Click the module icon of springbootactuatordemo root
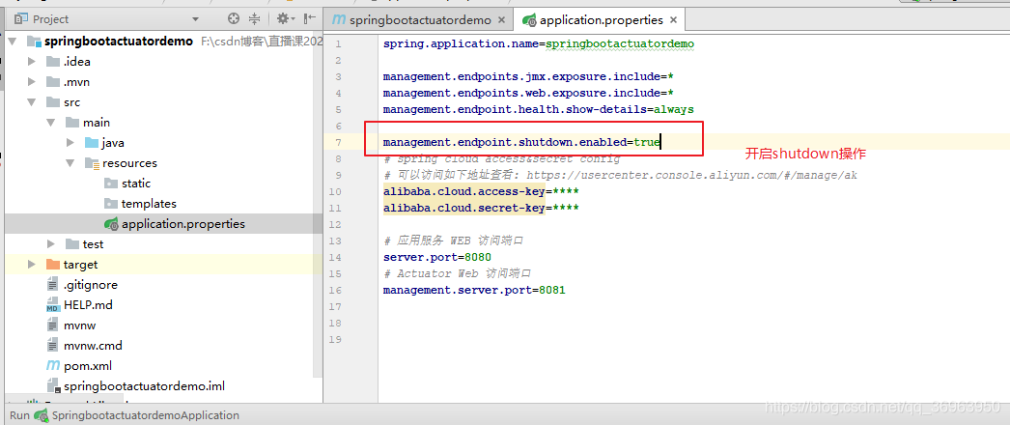The image size is (1010, 425). (34, 42)
